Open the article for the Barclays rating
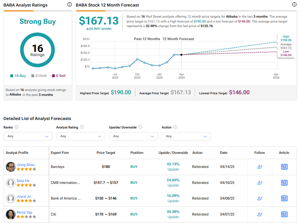This screenshot has height=223, width=299. point(284,167)
